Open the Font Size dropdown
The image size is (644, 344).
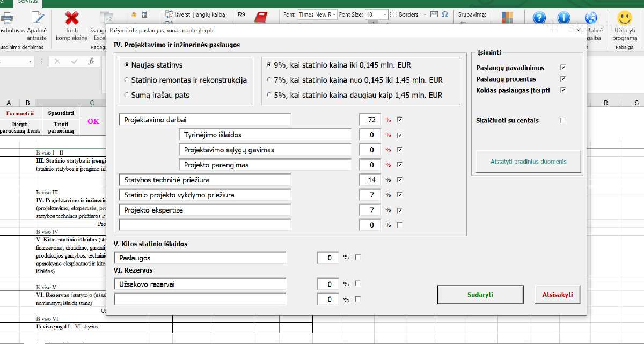(385, 14)
